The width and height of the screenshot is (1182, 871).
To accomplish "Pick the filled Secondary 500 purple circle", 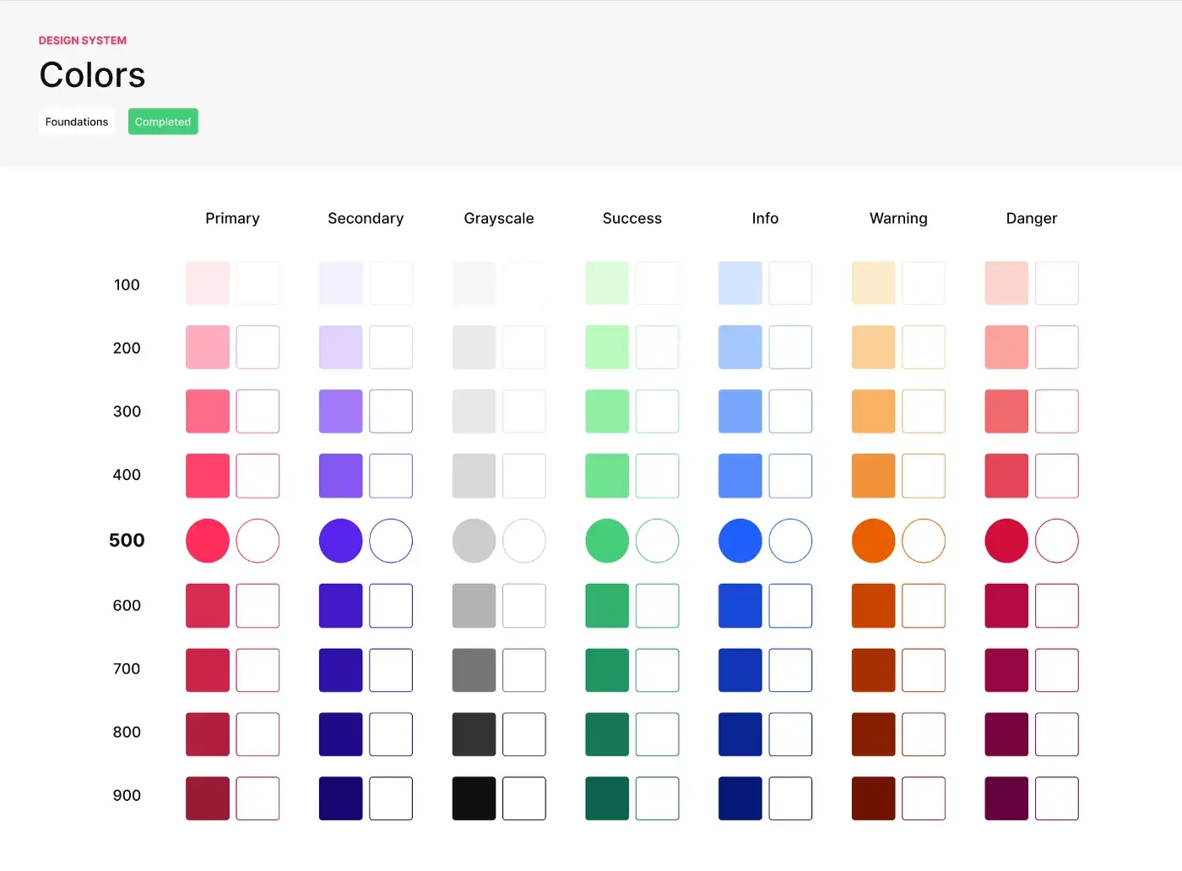I will pyautogui.click(x=341, y=541).
